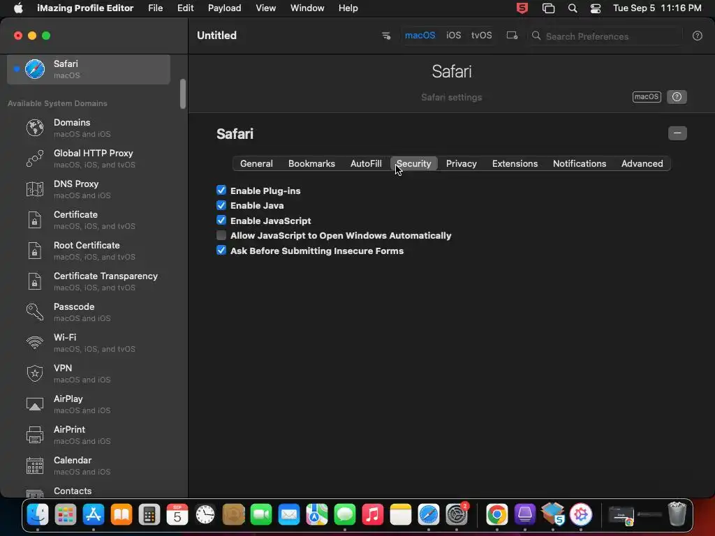Open the Window menu

(307, 8)
